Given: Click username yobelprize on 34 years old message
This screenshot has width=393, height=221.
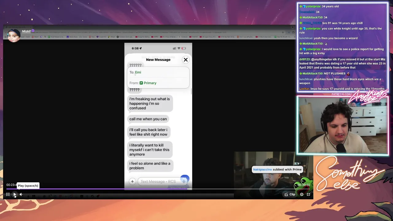Looking at the screenshot, I should pyautogui.click(x=313, y=6).
